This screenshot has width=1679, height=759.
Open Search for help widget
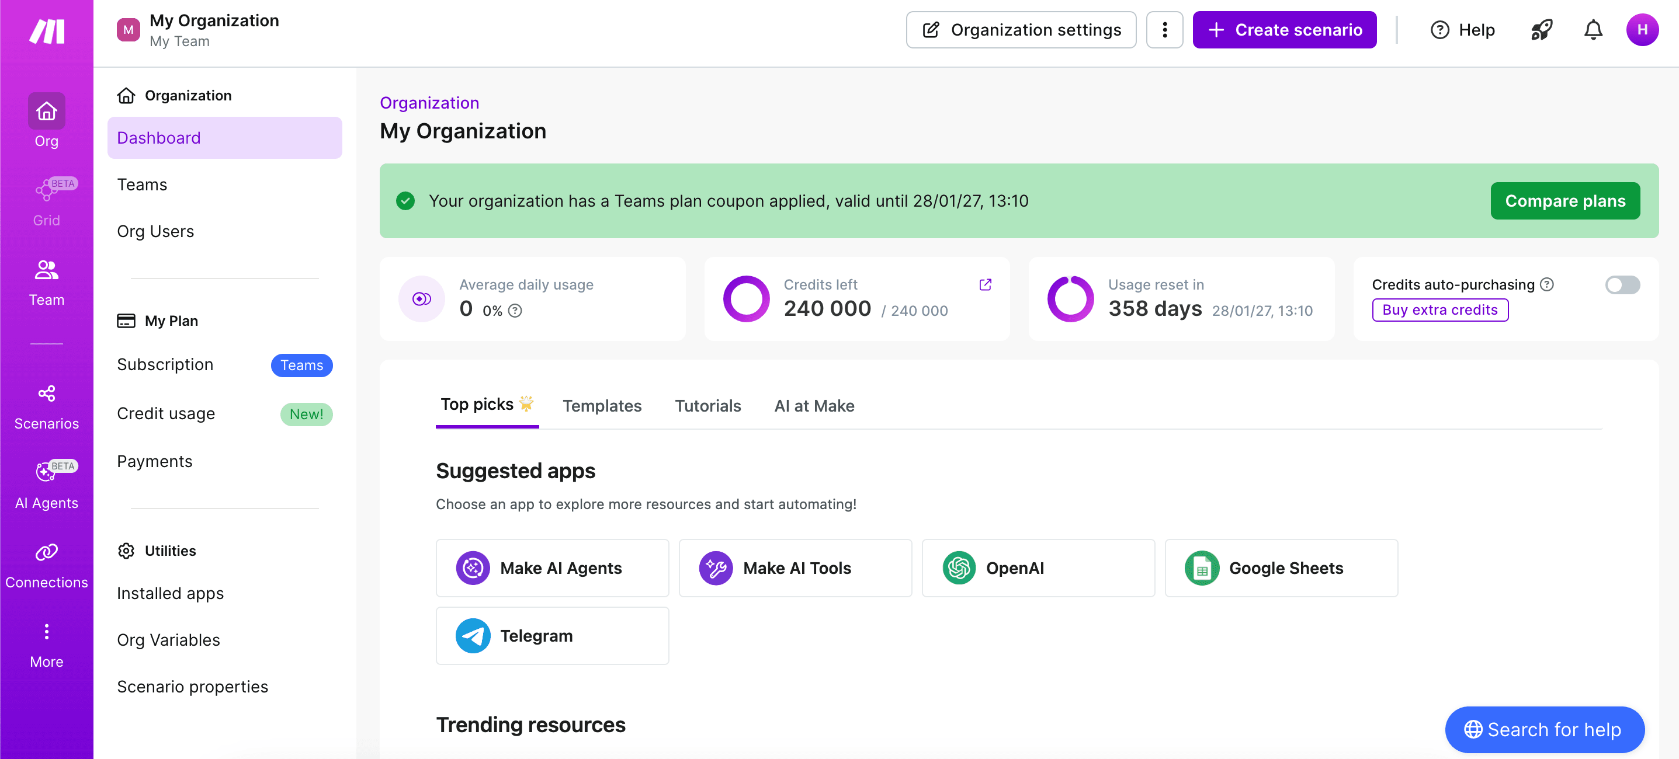click(1544, 730)
